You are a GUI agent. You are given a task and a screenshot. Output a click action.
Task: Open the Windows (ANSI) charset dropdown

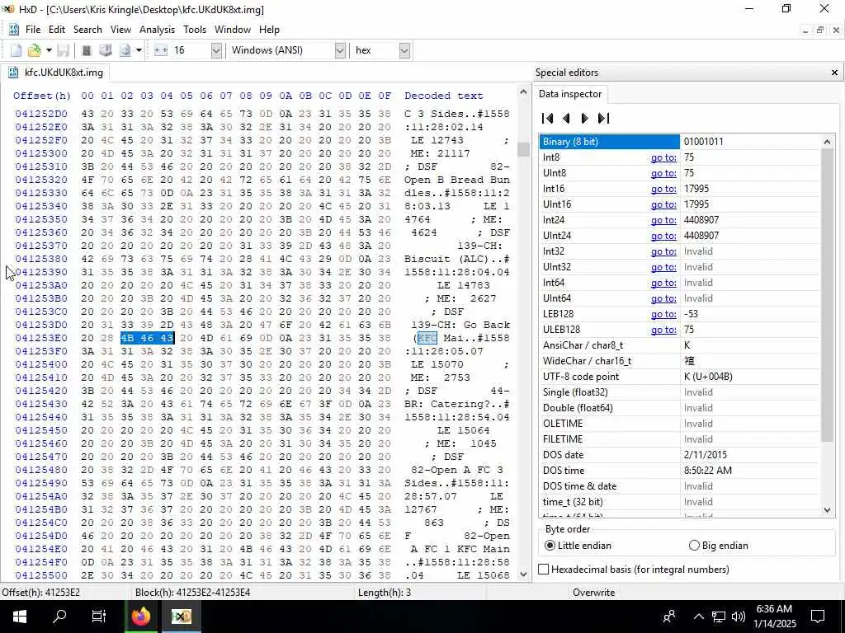(x=339, y=50)
